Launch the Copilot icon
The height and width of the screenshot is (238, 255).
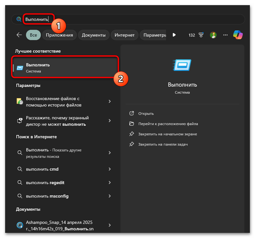click(x=238, y=35)
